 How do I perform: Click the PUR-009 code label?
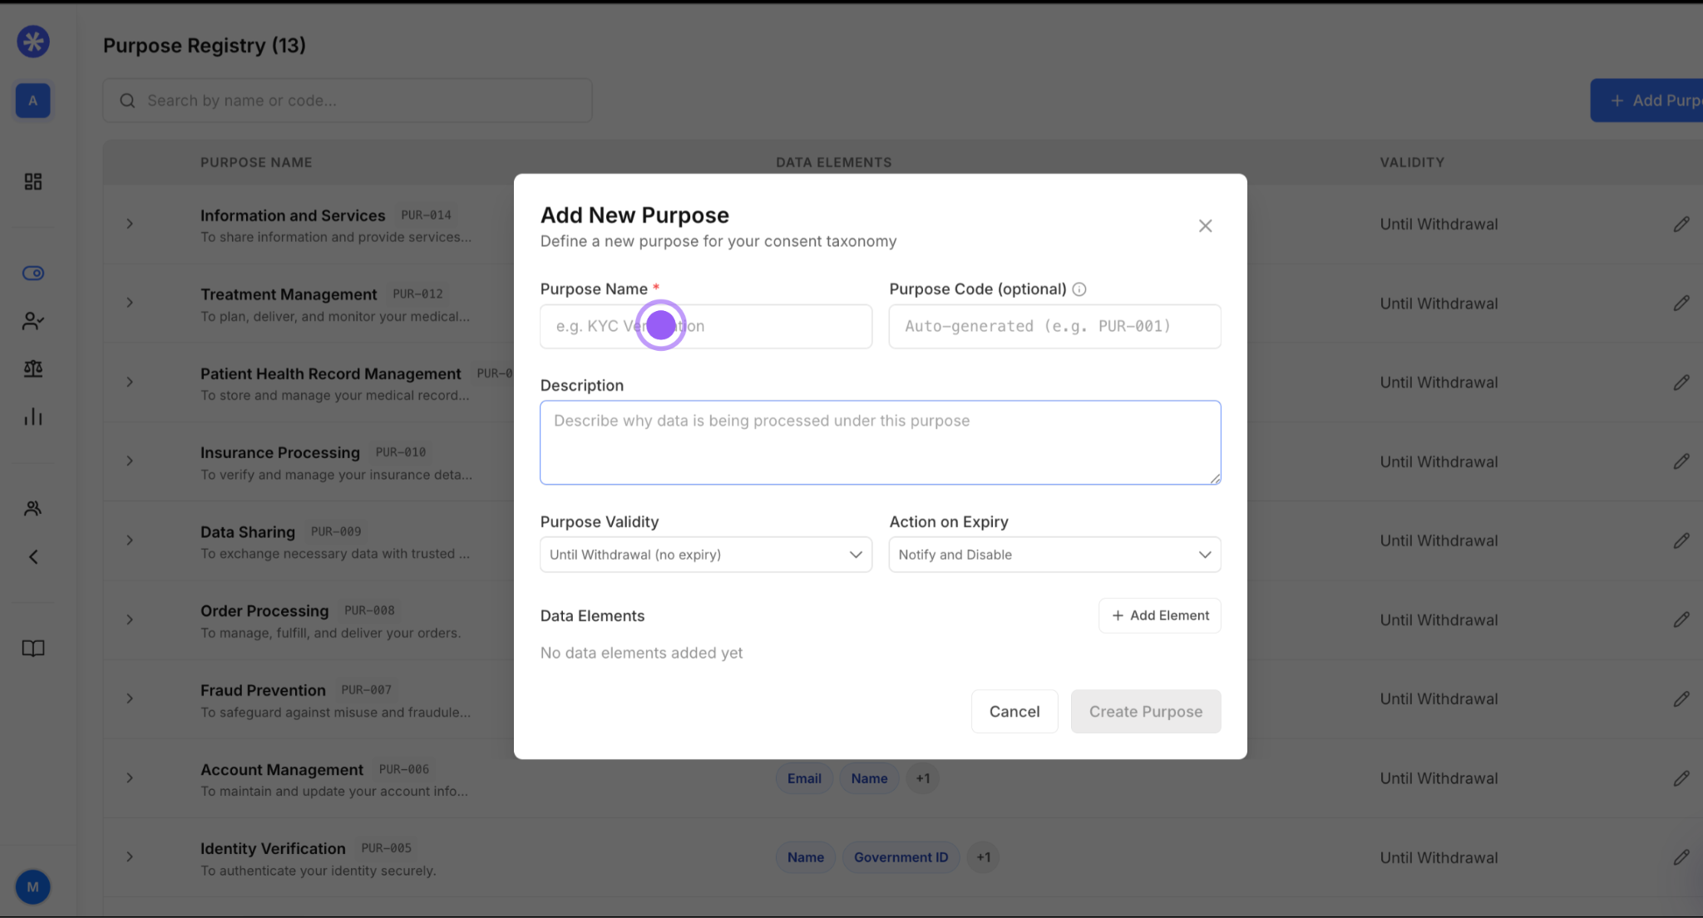[336, 532]
